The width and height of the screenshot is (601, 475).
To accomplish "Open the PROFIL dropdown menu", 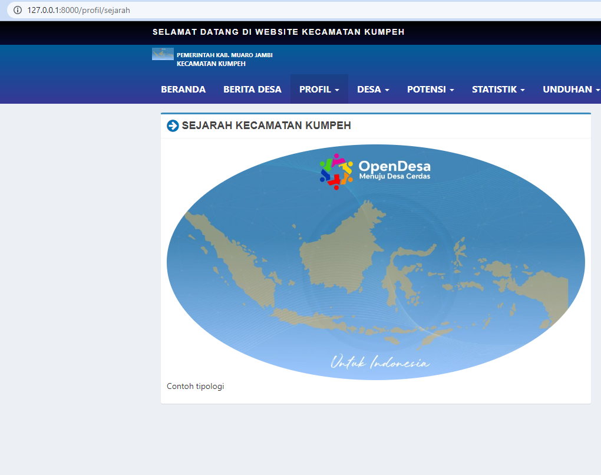I will pyautogui.click(x=319, y=89).
